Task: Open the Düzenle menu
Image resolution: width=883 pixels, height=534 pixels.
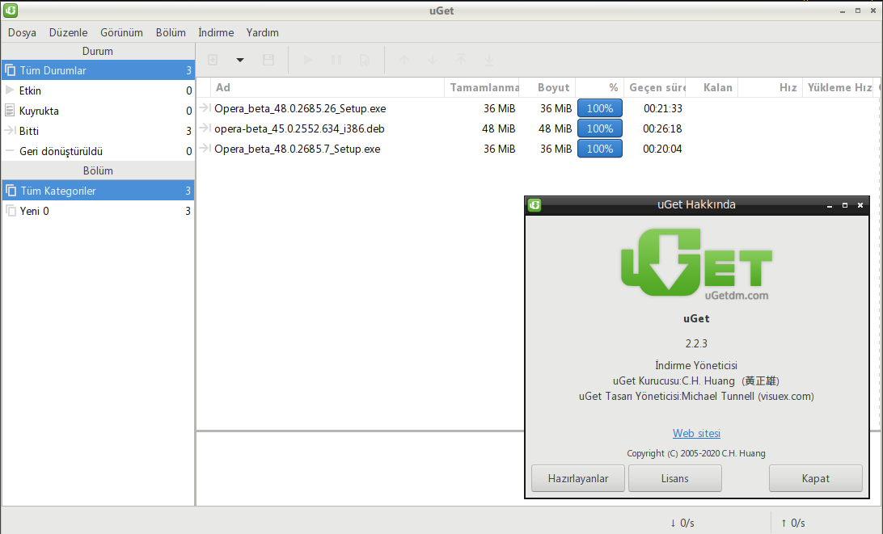Action: tap(68, 32)
